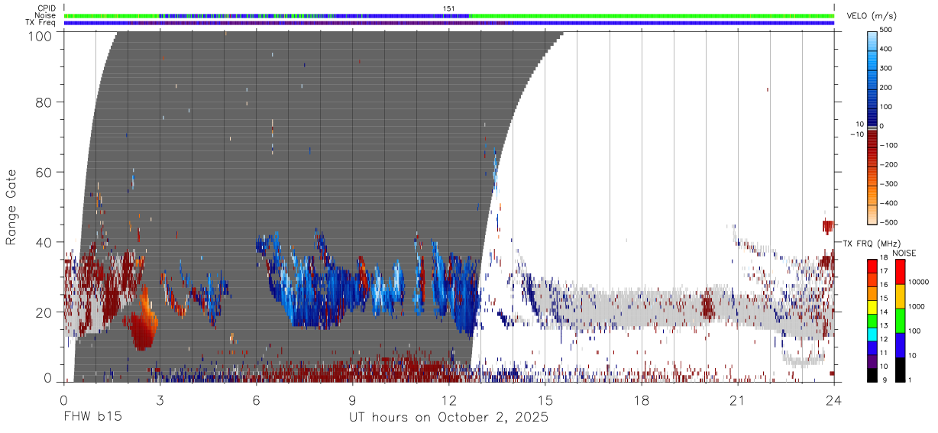Click range gate tick label 80
Image resolution: width=938 pixels, height=433 pixels.
(44, 102)
